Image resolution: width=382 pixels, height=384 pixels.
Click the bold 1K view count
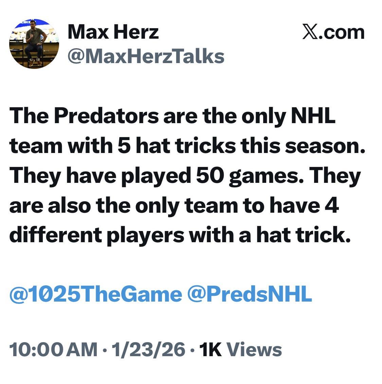click(x=211, y=349)
